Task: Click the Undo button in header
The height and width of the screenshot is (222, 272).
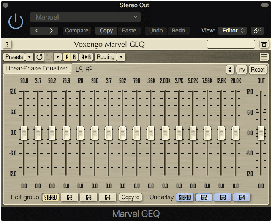Action: pos(156,31)
